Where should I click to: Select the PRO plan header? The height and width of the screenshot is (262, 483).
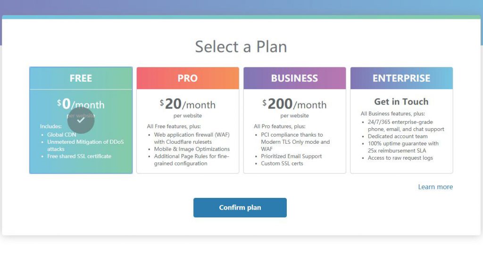[x=188, y=78]
